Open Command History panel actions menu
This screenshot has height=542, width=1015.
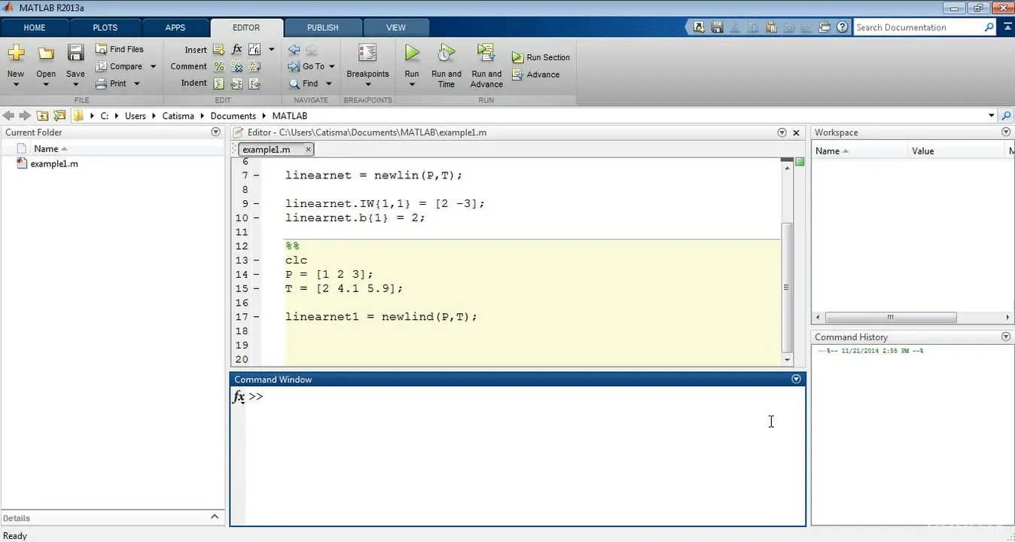(1006, 337)
